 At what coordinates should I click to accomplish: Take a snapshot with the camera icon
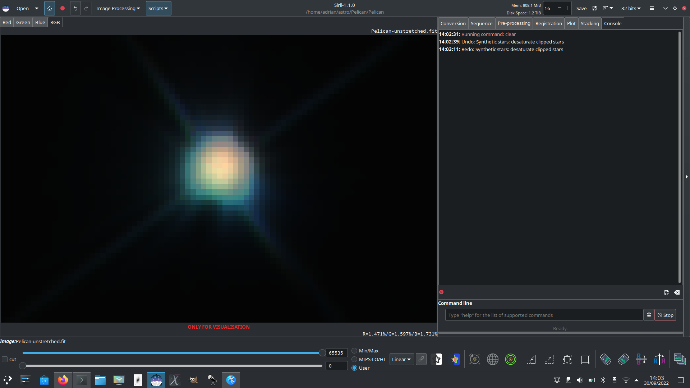coord(606,8)
